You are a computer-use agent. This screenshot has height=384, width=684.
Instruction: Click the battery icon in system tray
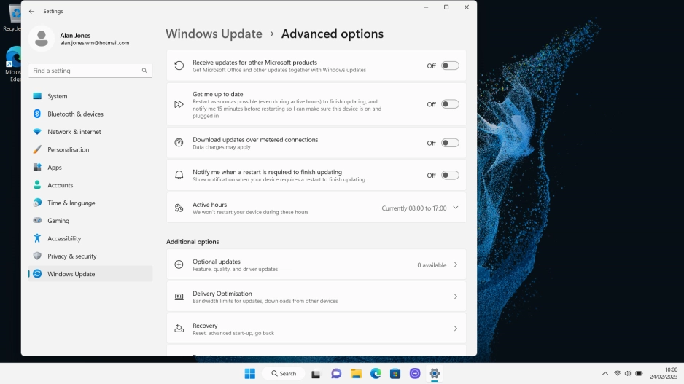click(639, 374)
